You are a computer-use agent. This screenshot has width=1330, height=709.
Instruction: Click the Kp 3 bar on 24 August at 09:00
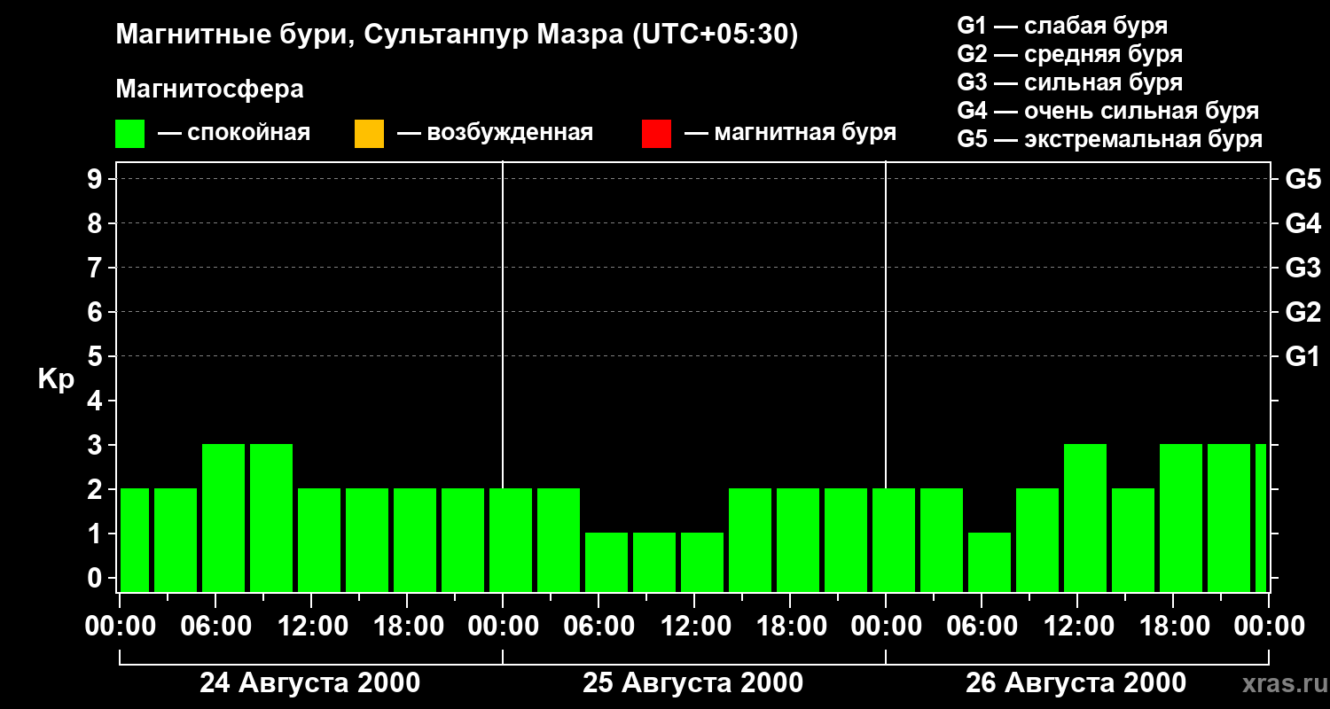(x=271, y=518)
